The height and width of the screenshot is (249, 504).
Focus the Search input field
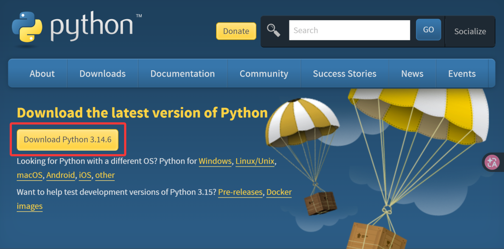(x=349, y=30)
